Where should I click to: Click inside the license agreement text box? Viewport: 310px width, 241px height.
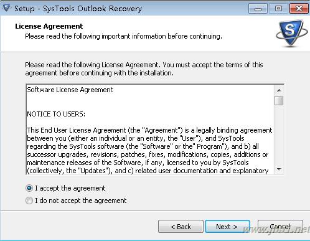tap(150, 130)
